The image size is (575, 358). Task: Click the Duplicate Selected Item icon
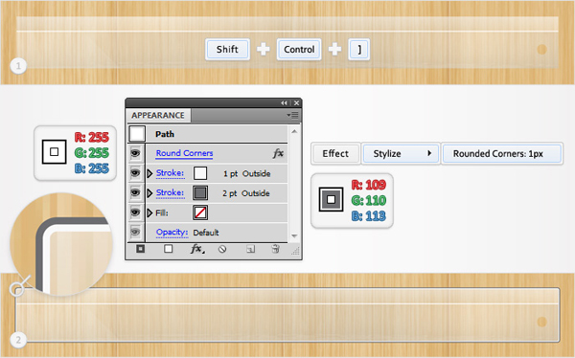pos(250,249)
